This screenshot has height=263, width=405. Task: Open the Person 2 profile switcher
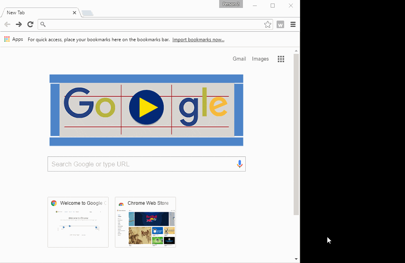pyautogui.click(x=231, y=4)
